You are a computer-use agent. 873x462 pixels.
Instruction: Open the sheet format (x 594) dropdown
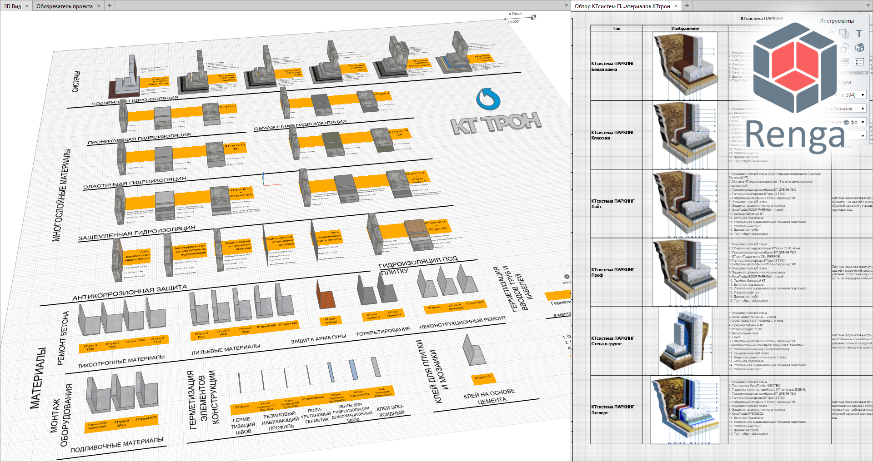[x=863, y=95]
